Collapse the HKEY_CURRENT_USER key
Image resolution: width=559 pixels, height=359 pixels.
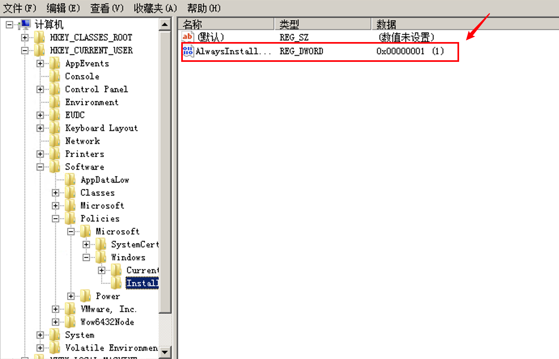(x=25, y=51)
